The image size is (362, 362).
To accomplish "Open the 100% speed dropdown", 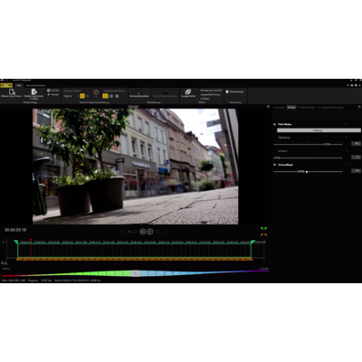I will tap(71, 96).
